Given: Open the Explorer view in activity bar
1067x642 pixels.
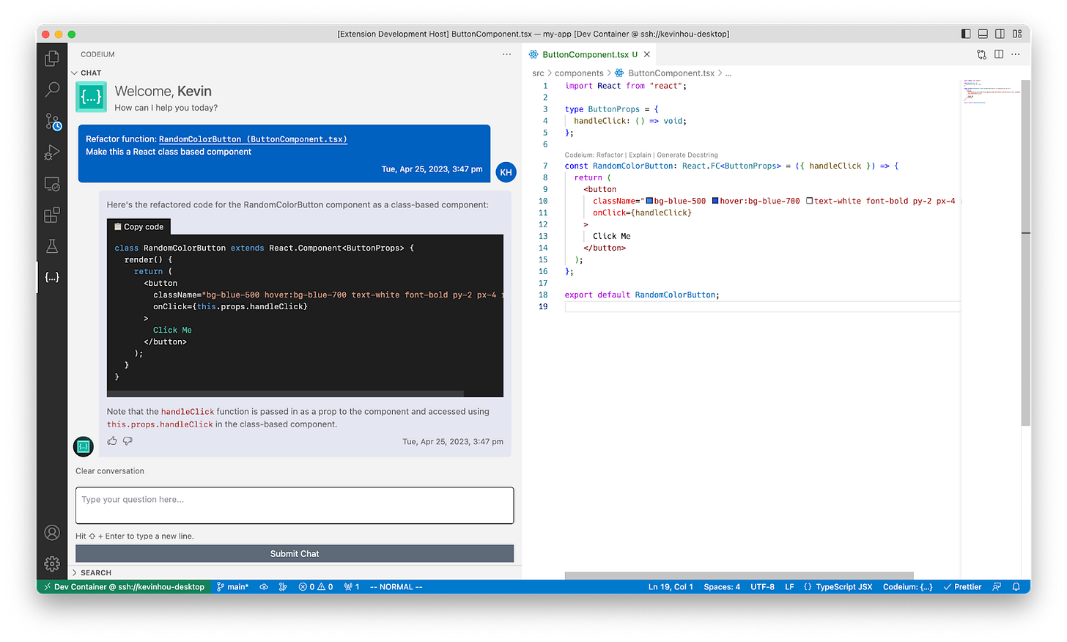Looking at the screenshot, I should pos(52,58).
